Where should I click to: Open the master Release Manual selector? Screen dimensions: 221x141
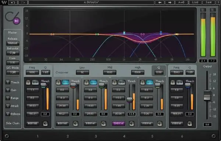click(x=13, y=43)
